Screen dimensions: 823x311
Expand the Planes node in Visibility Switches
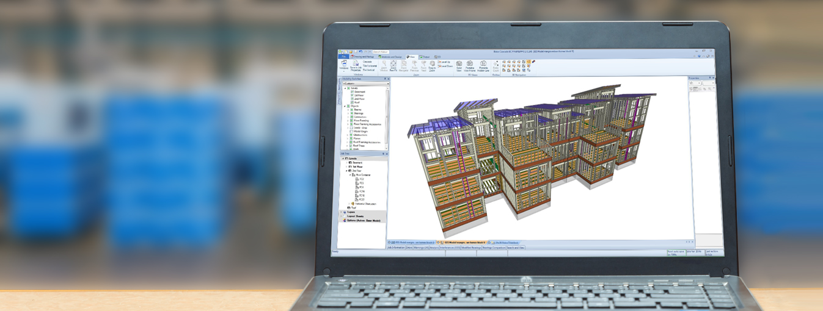[x=348, y=138]
